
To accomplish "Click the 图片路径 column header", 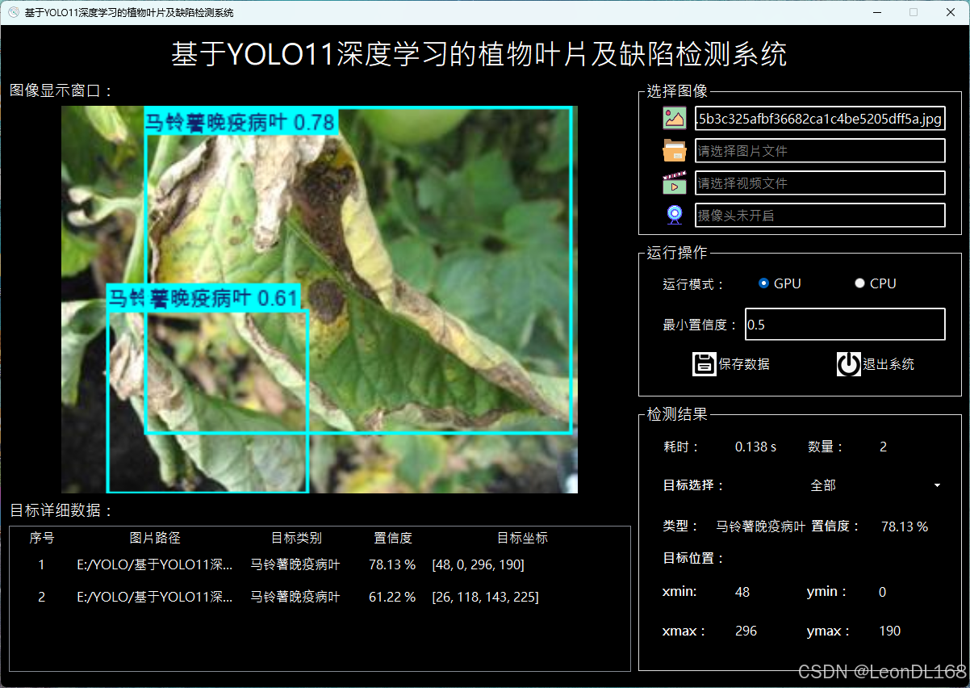I will pos(155,538).
